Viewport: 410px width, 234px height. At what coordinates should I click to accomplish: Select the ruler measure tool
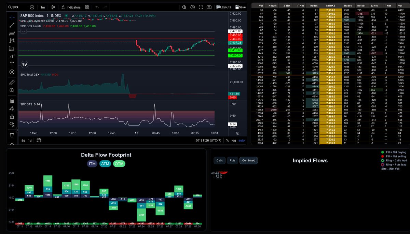click(x=12, y=82)
